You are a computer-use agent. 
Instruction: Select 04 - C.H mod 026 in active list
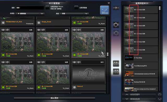point(141,42)
